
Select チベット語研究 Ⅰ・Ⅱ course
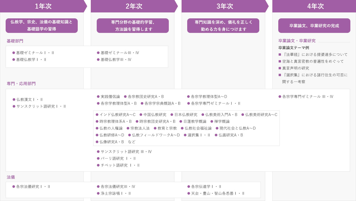[120, 165]
